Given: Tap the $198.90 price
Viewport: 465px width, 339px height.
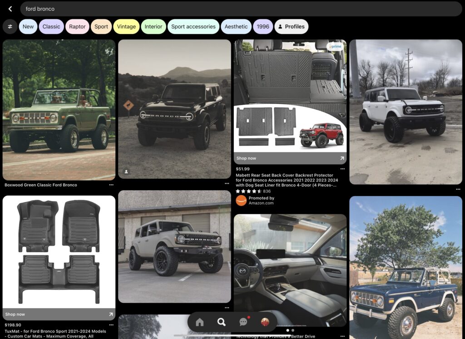Looking at the screenshot, I should click(x=13, y=325).
